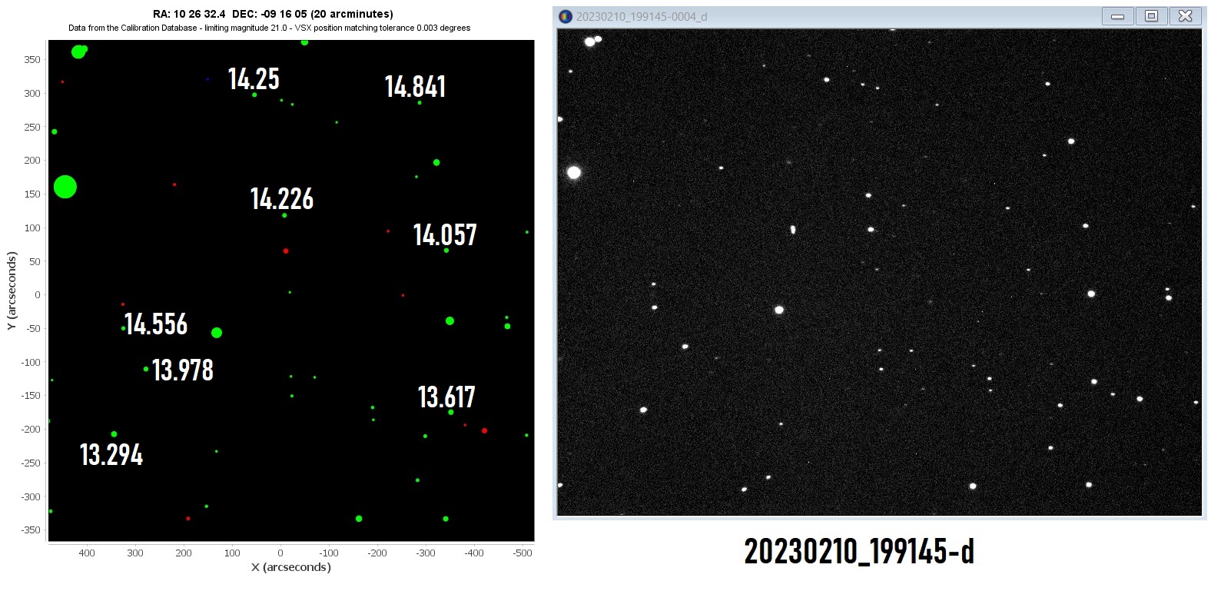Image resolution: width=1211 pixels, height=591 pixels.
Task: Click the comparison star label 14.841
Action: (x=415, y=87)
